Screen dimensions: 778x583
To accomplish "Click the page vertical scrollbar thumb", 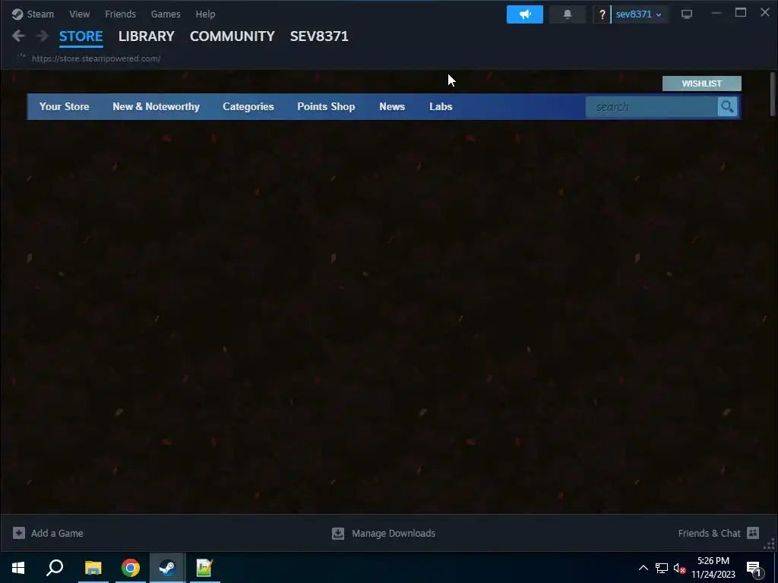I will [772, 94].
